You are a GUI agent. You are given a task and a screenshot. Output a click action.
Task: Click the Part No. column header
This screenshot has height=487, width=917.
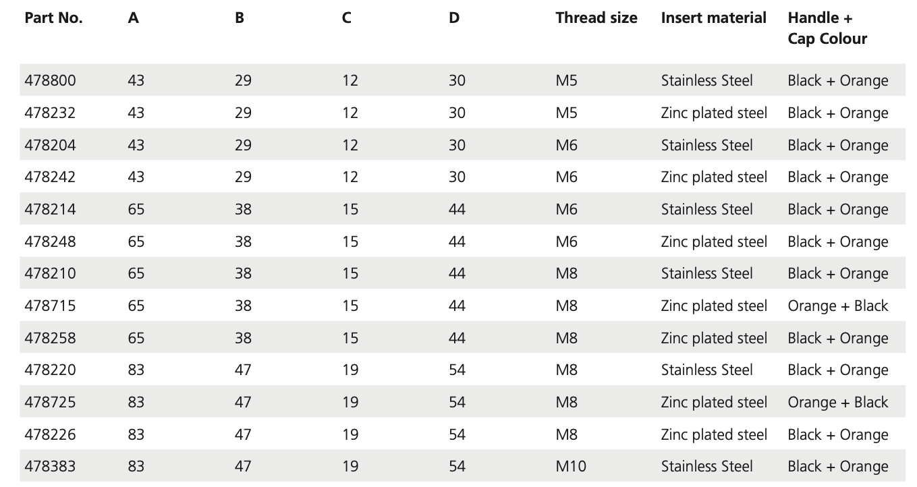[53, 18]
